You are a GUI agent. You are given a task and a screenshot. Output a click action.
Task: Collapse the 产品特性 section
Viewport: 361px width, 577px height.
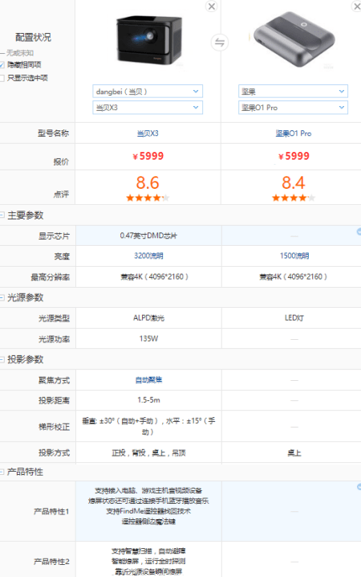click(2, 472)
